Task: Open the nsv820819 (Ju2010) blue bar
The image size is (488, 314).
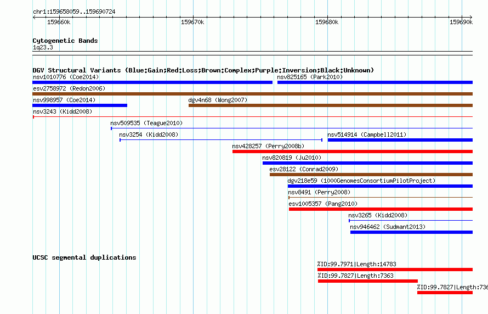Action: tap(367, 163)
